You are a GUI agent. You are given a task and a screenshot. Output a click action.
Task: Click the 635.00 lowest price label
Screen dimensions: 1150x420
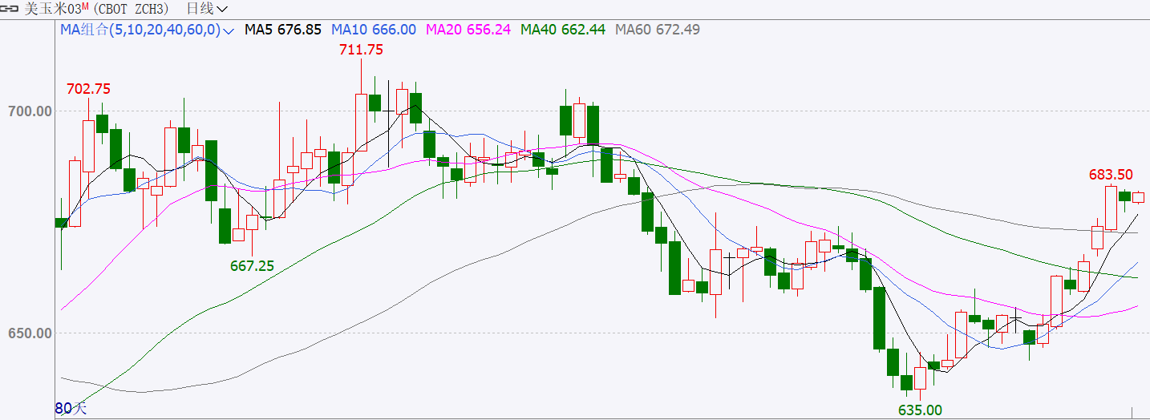coord(920,410)
